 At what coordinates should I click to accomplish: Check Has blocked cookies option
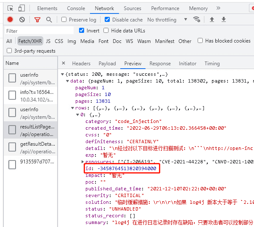pyautogui.click(x=200, y=40)
